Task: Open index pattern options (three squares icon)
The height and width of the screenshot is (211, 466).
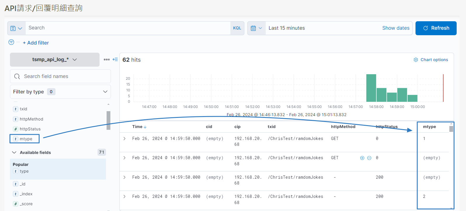Action: (x=107, y=59)
